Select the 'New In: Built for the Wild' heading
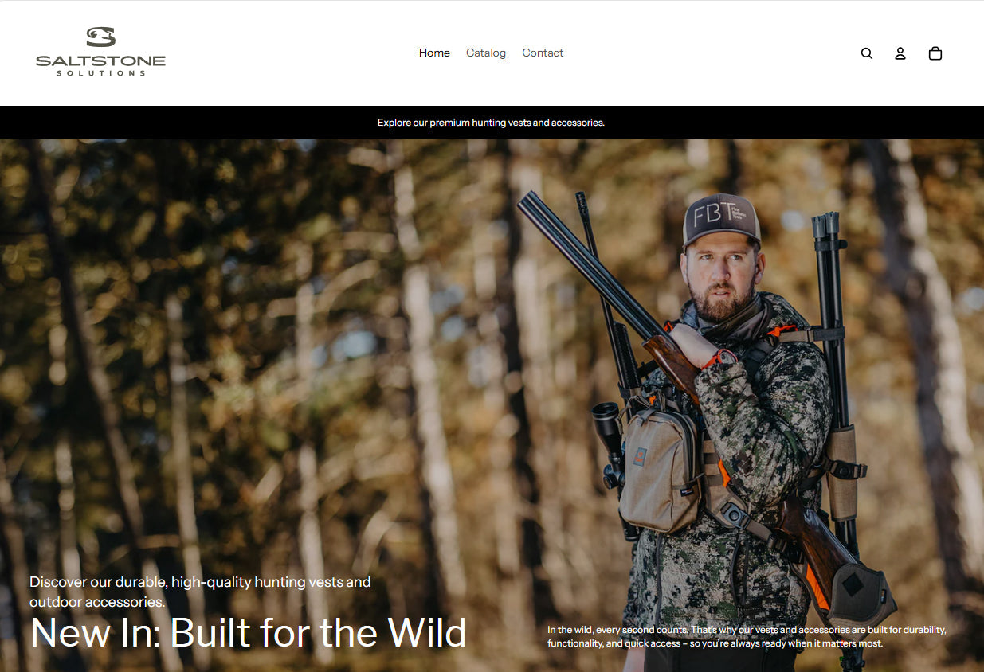The height and width of the screenshot is (672, 984). [x=248, y=633]
